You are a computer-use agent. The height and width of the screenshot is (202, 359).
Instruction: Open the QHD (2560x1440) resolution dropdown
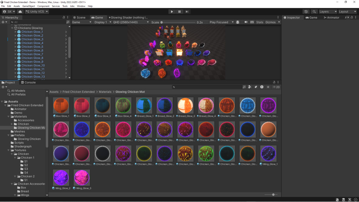pos(131,22)
